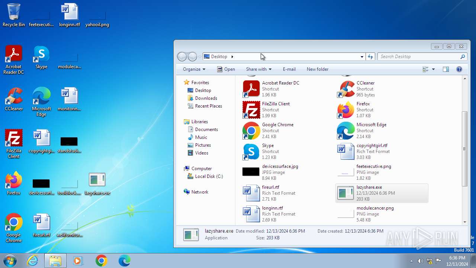Image resolution: width=476 pixels, height=268 pixels.
Task: Select devicessurface.jpg file in Explorer
Action: [x=288, y=172]
